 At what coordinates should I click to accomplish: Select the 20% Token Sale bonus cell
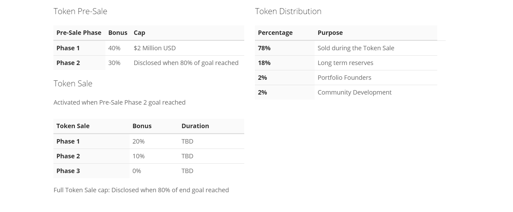tap(138, 141)
